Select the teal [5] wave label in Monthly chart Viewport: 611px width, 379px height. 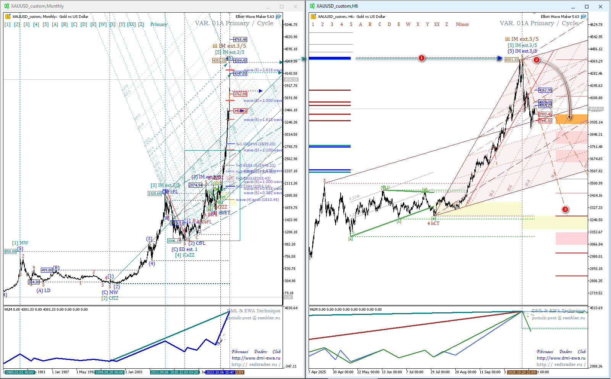45,24
